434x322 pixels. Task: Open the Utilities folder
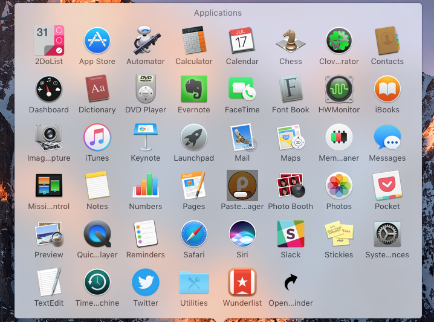[x=194, y=282]
